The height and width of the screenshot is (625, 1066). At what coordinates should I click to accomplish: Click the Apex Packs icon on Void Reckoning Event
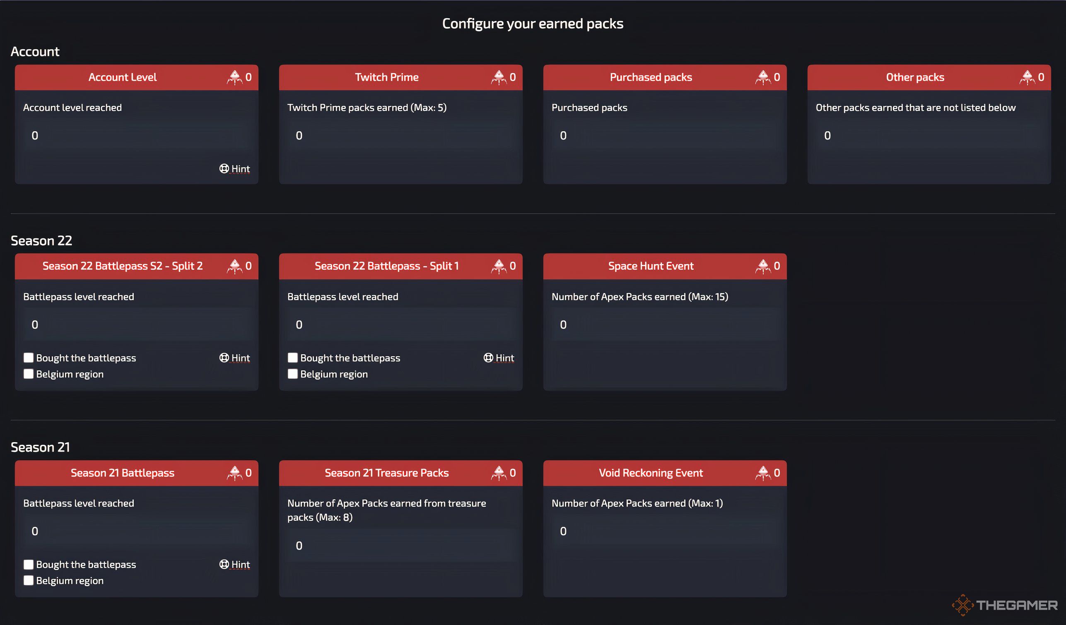tap(763, 473)
